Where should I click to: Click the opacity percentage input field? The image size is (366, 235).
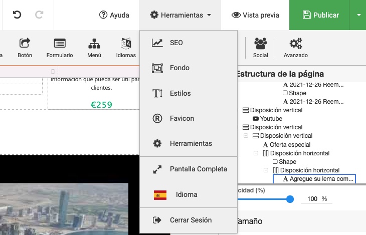pyautogui.click(x=312, y=199)
